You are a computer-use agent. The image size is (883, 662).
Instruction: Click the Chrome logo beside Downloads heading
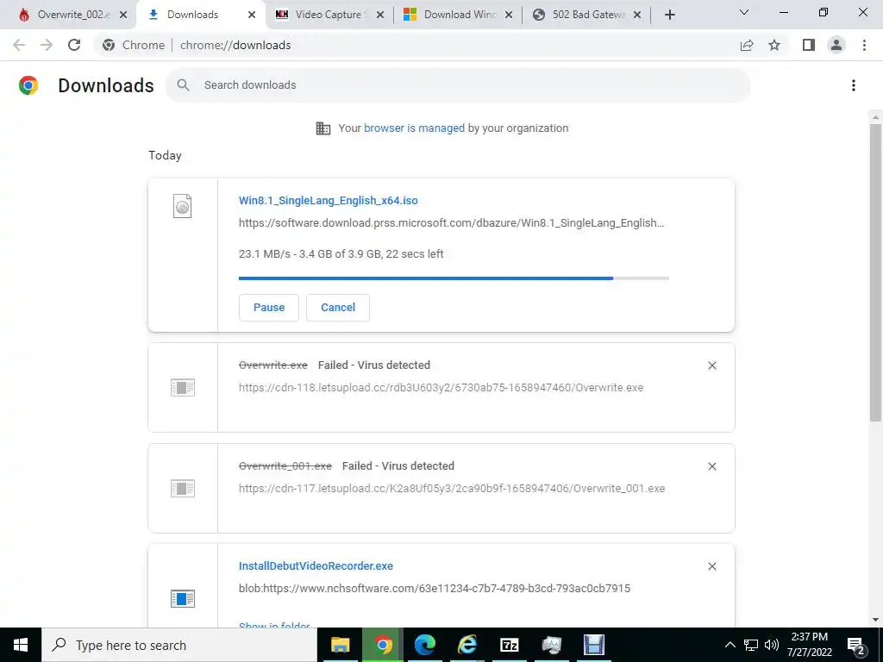click(28, 85)
